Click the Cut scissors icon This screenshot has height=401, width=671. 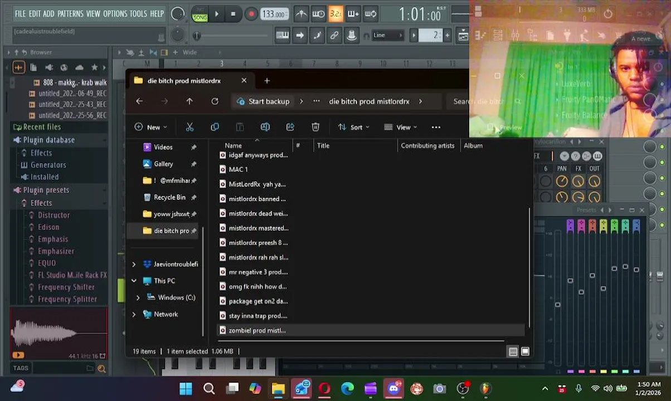pyautogui.click(x=189, y=127)
